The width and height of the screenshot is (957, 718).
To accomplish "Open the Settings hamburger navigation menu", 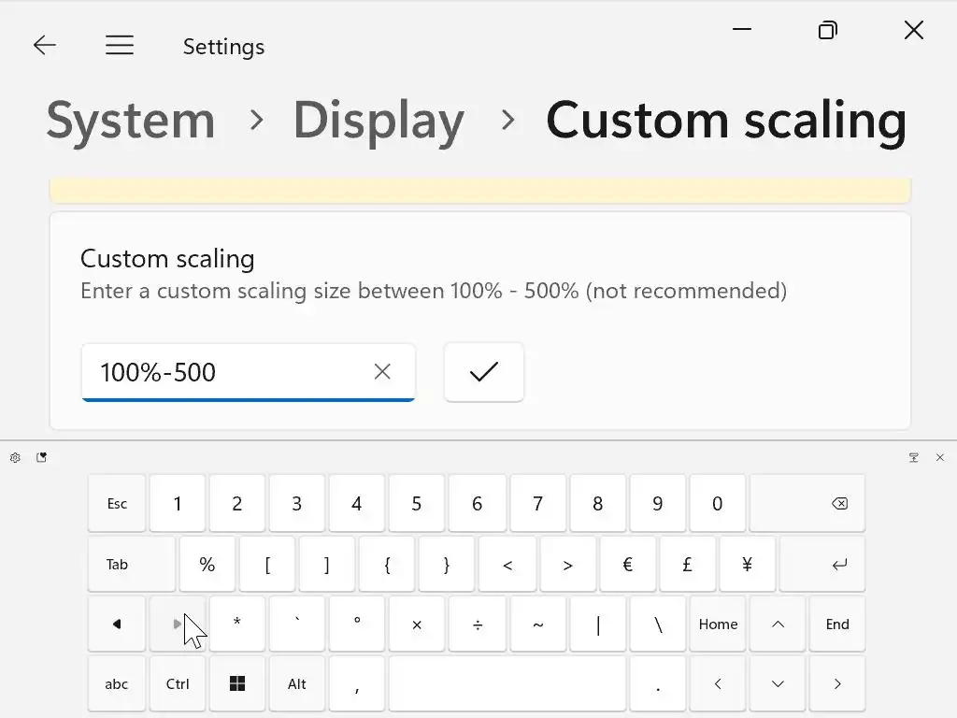I will coord(120,46).
